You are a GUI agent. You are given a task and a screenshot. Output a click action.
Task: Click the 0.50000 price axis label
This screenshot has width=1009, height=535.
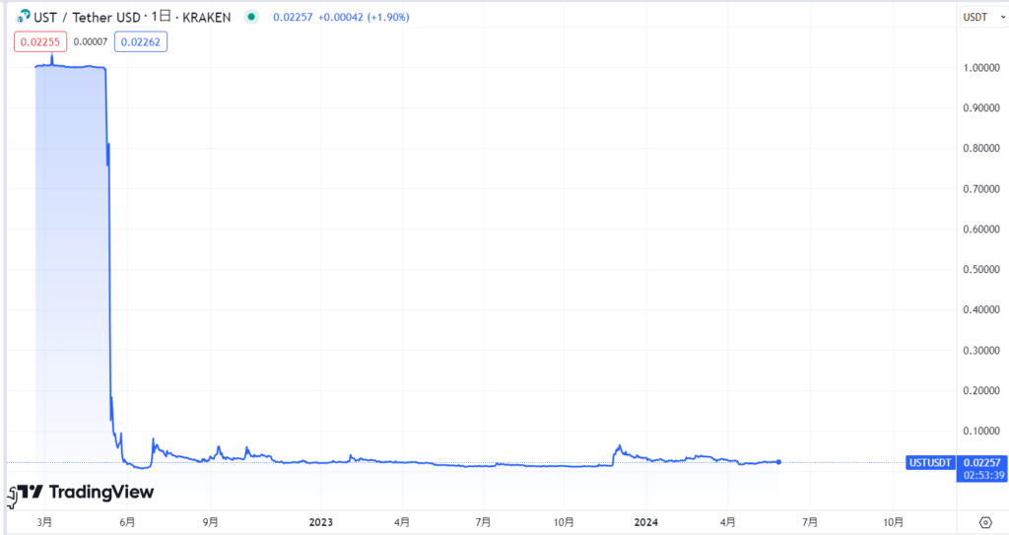tap(981, 269)
